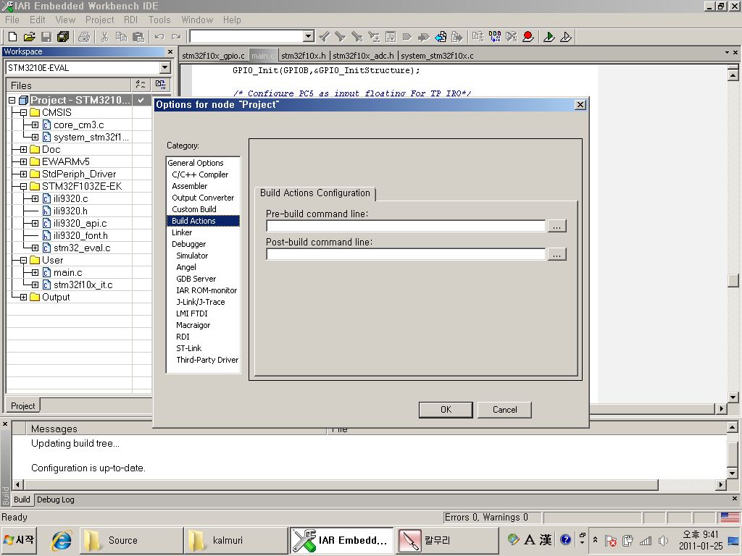Click the Navigate Backward toolbar icon

441,36
